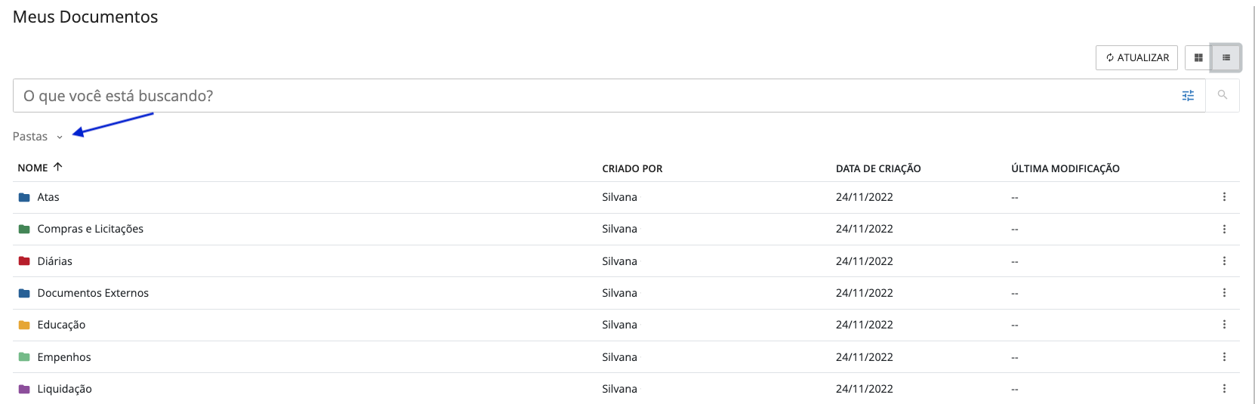Open the purple Liquidação folder icon
This screenshot has width=1255, height=404.
coord(24,389)
